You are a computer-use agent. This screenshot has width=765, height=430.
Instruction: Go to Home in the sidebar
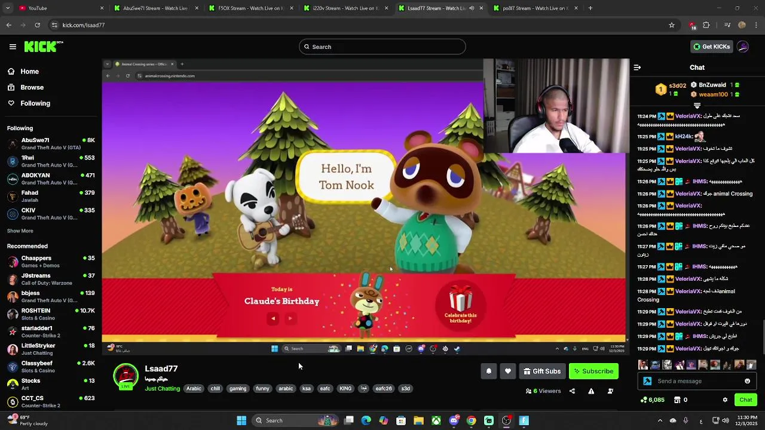(29, 72)
